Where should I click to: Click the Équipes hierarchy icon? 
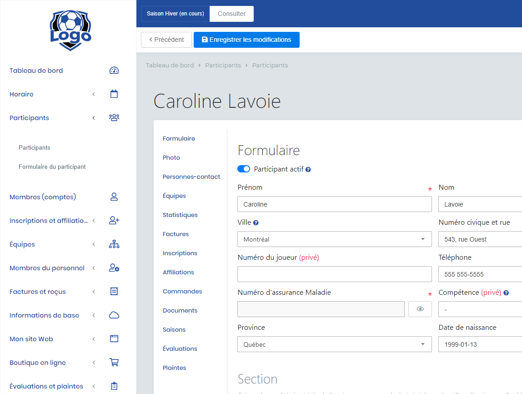point(114,244)
